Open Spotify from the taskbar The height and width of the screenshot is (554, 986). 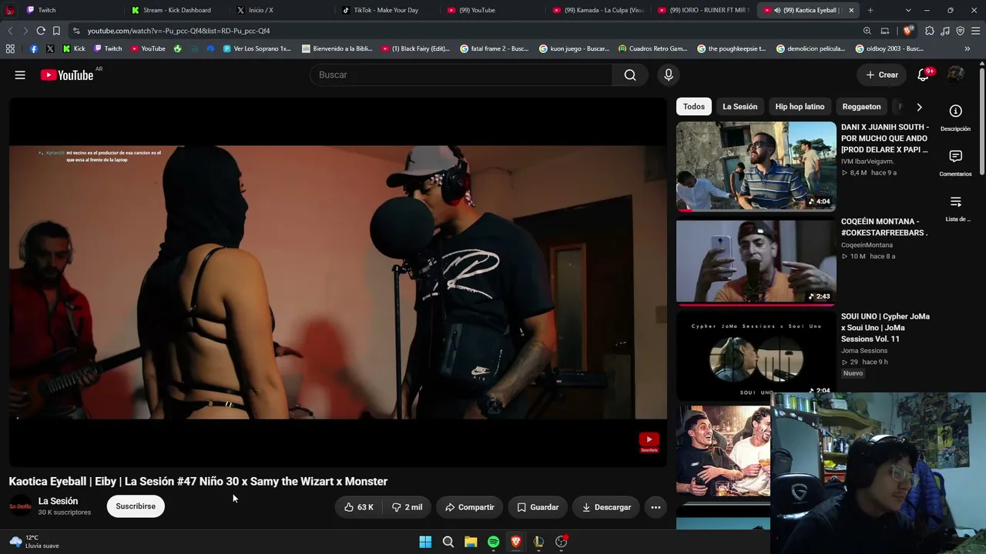[493, 542]
